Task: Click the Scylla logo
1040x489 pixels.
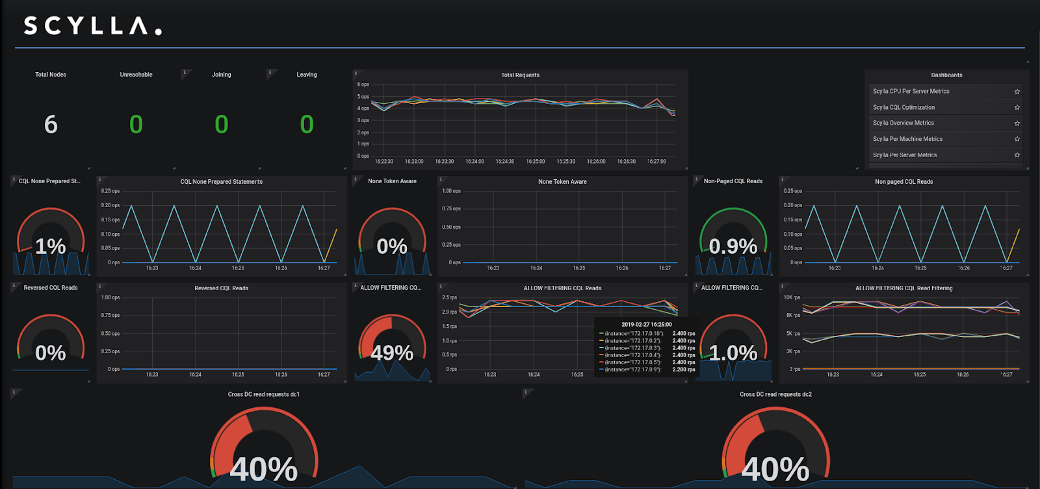Action: (x=92, y=26)
